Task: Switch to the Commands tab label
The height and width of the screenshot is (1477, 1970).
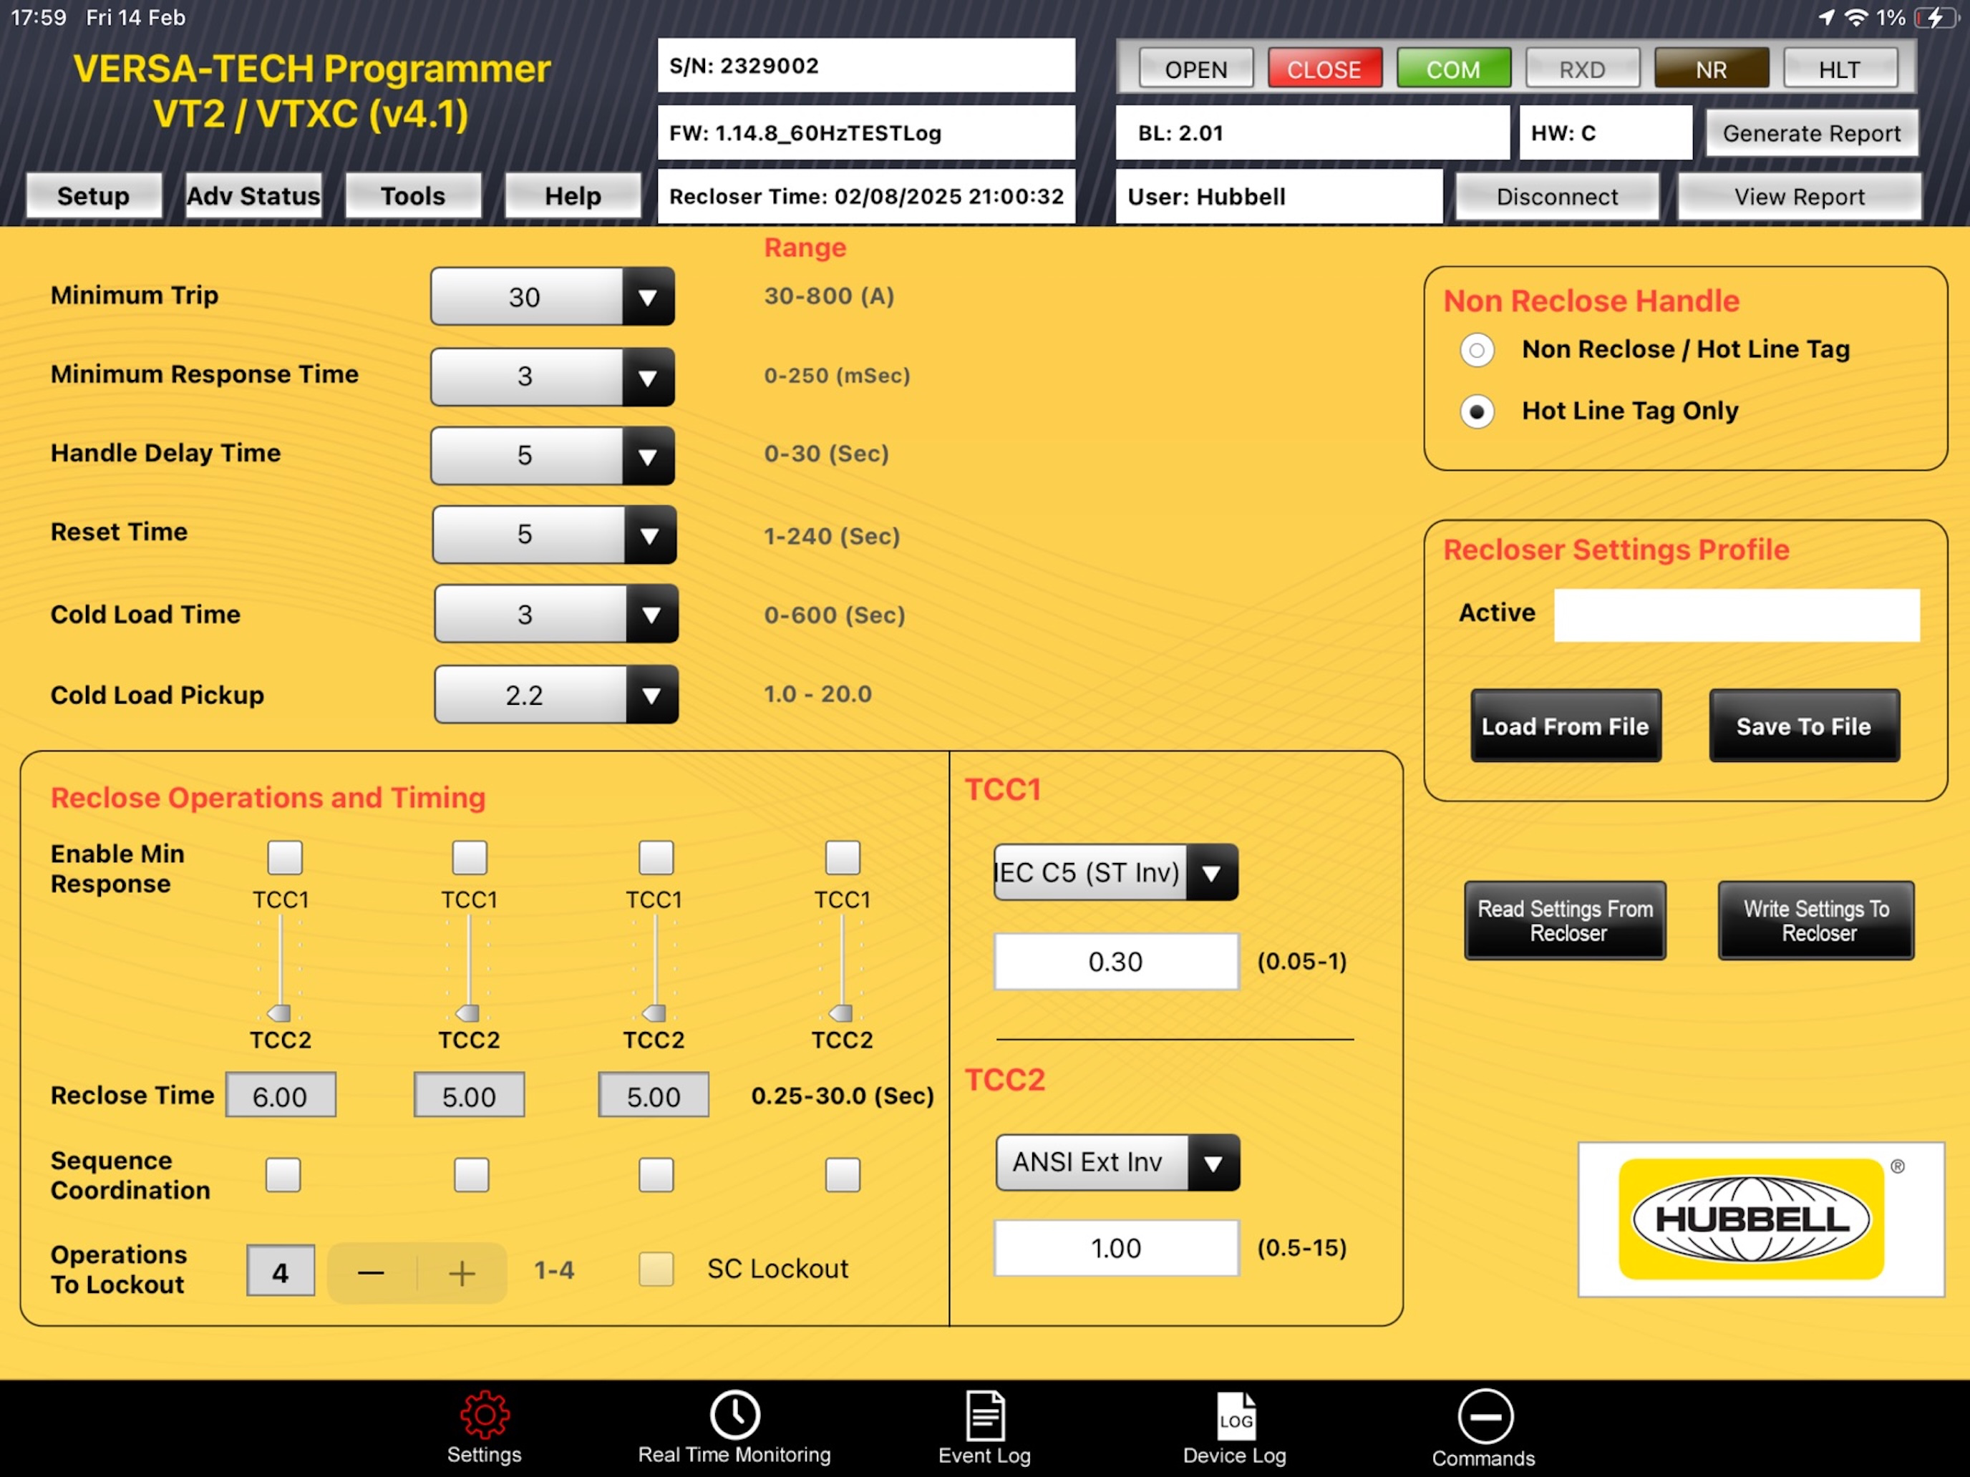Action: coord(1484,1458)
